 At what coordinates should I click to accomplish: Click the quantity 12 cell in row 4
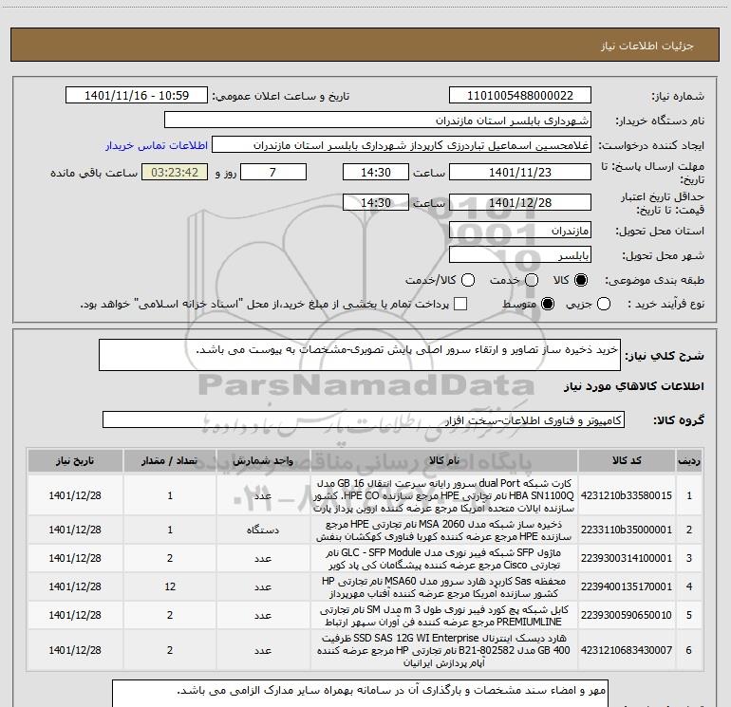pos(170,586)
